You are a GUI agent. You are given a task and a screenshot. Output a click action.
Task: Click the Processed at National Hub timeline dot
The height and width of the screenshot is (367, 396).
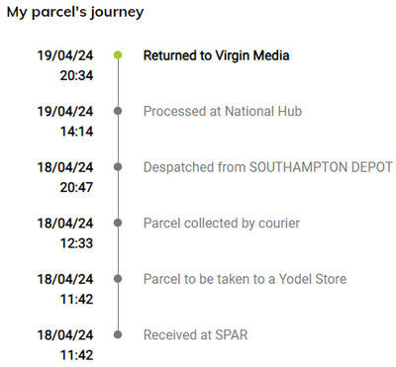118,111
